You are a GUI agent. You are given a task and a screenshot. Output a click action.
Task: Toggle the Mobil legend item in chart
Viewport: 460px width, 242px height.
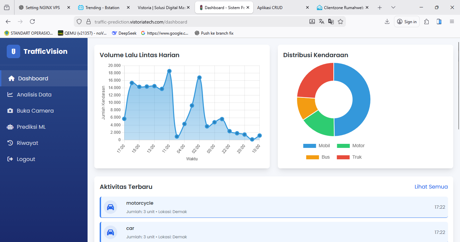click(317, 146)
